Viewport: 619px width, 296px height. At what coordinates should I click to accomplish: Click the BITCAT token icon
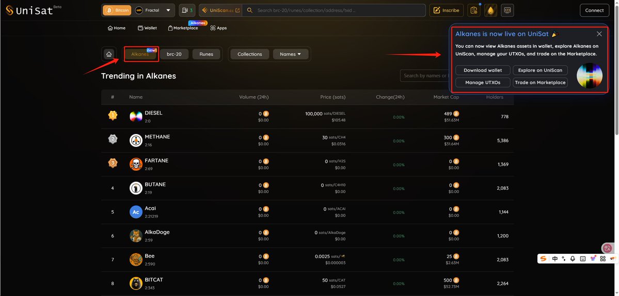pyautogui.click(x=136, y=284)
